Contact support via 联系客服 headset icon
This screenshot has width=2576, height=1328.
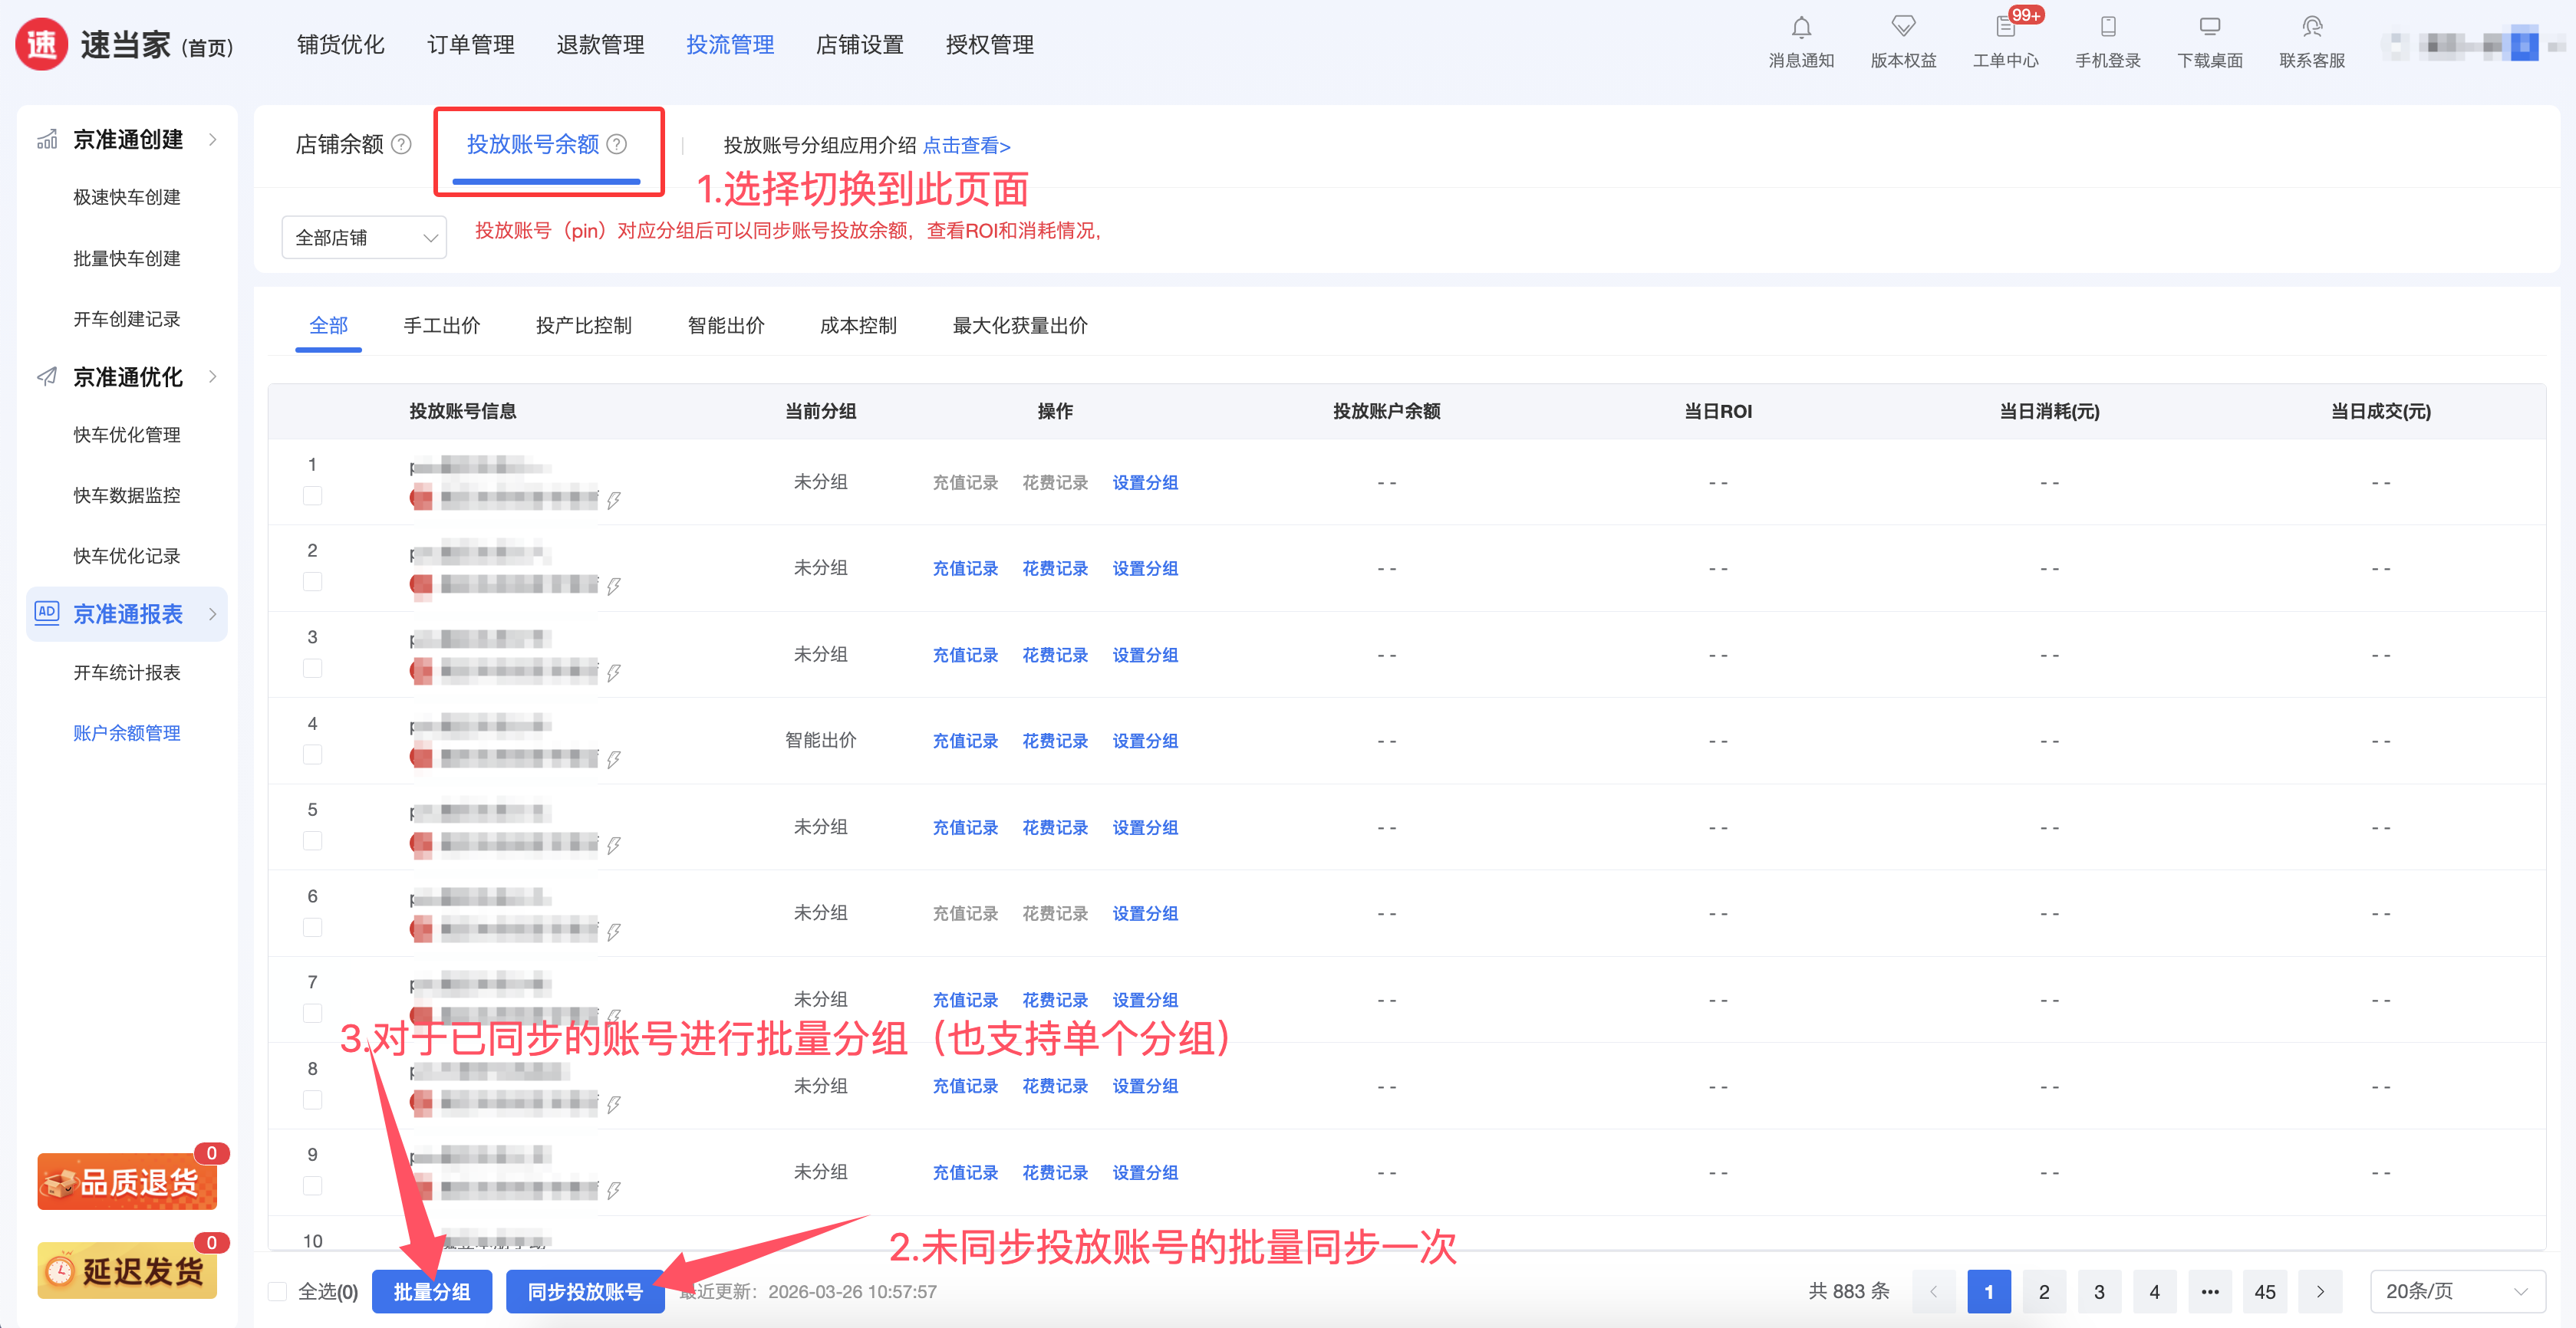pyautogui.click(x=2311, y=28)
